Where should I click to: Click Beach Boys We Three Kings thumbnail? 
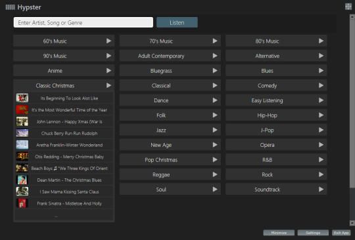(22, 169)
